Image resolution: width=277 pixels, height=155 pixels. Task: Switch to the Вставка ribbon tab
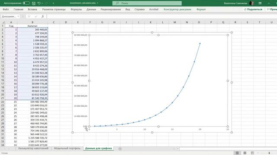pyautogui.click(x=32, y=9)
